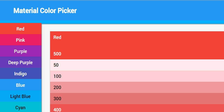Open the Cyan palette
Screen dimensions: 224x112
pos(20,108)
